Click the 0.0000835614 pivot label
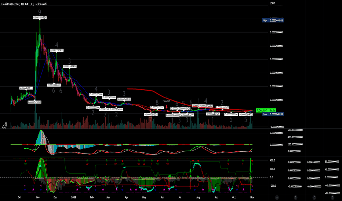This screenshot has height=201, width=342. tap(26, 88)
